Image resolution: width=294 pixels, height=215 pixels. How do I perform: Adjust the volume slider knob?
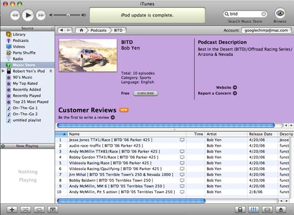click(68, 15)
